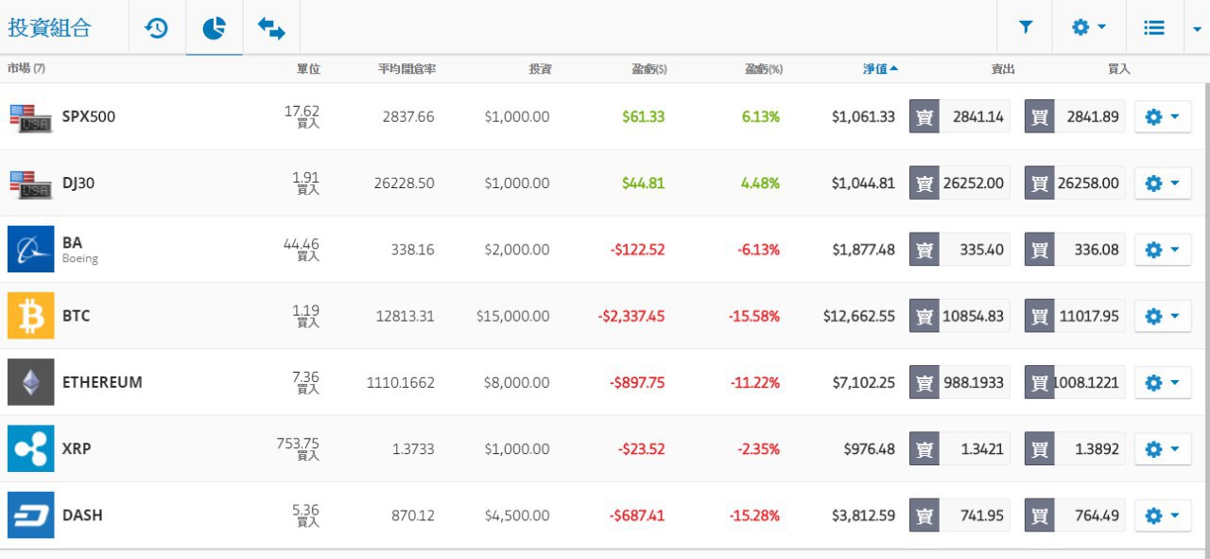The image size is (1210, 559).
Task: Click the sell button for SPX500 at 2841.14
Action: tap(959, 116)
